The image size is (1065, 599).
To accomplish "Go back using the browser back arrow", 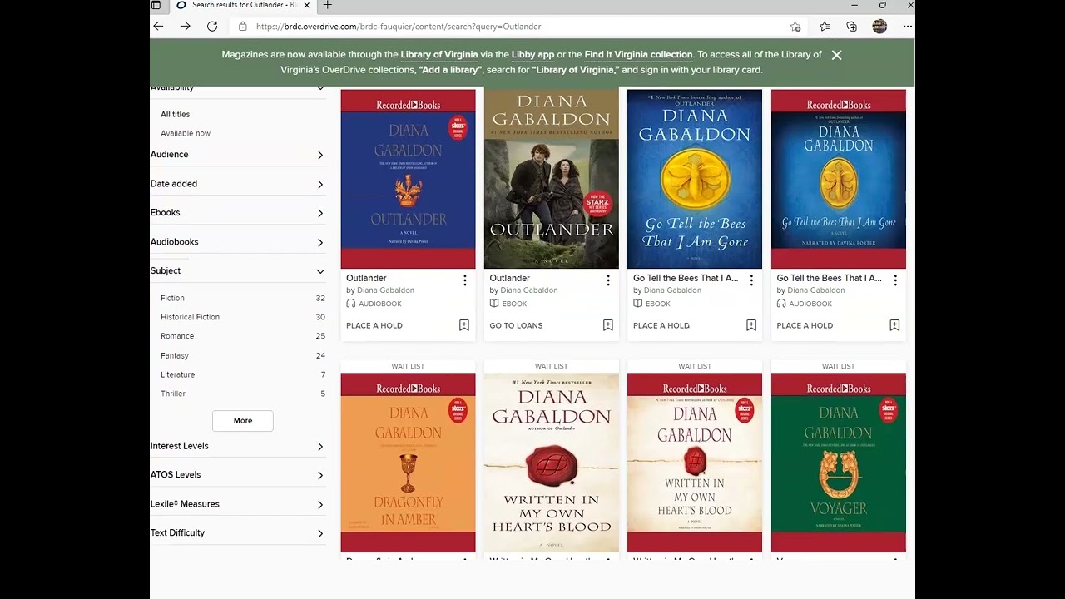I will click(x=158, y=27).
